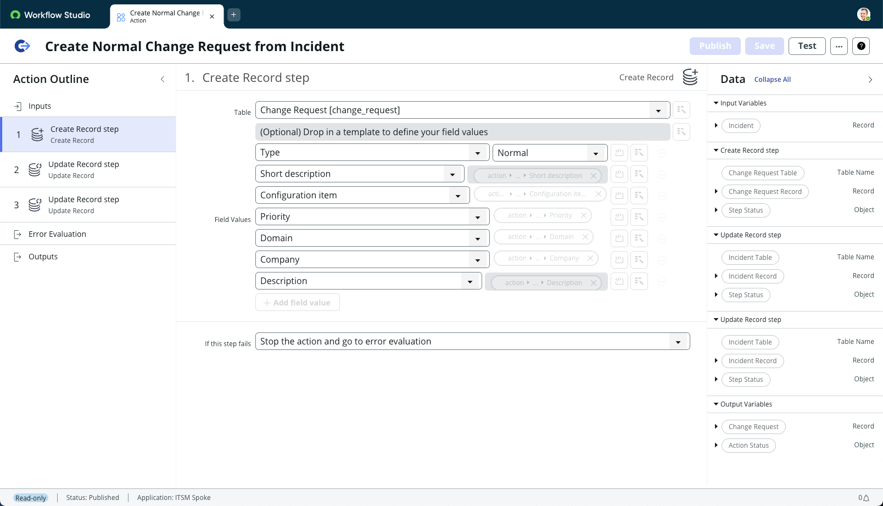Click script icon in Configuration item row
883x506 pixels.
pos(619,196)
